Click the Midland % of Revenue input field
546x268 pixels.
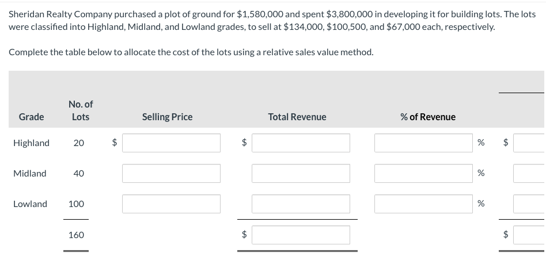[x=423, y=174]
